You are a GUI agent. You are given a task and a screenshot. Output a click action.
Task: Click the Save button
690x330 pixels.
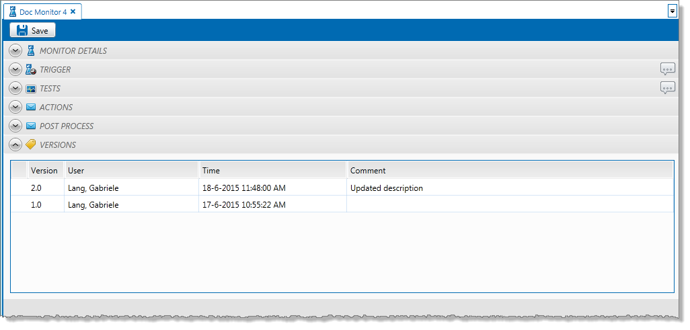click(32, 30)
